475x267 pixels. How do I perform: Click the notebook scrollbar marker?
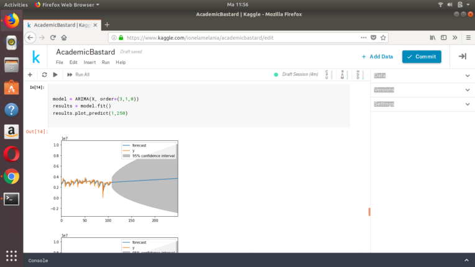[x=369, y=212]
